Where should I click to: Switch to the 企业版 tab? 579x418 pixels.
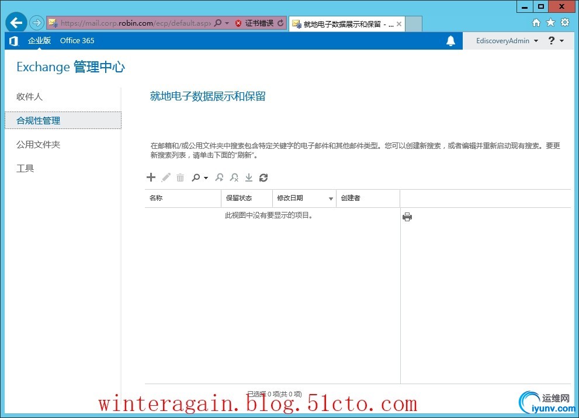pyautogui.click(x=39, y=41)
